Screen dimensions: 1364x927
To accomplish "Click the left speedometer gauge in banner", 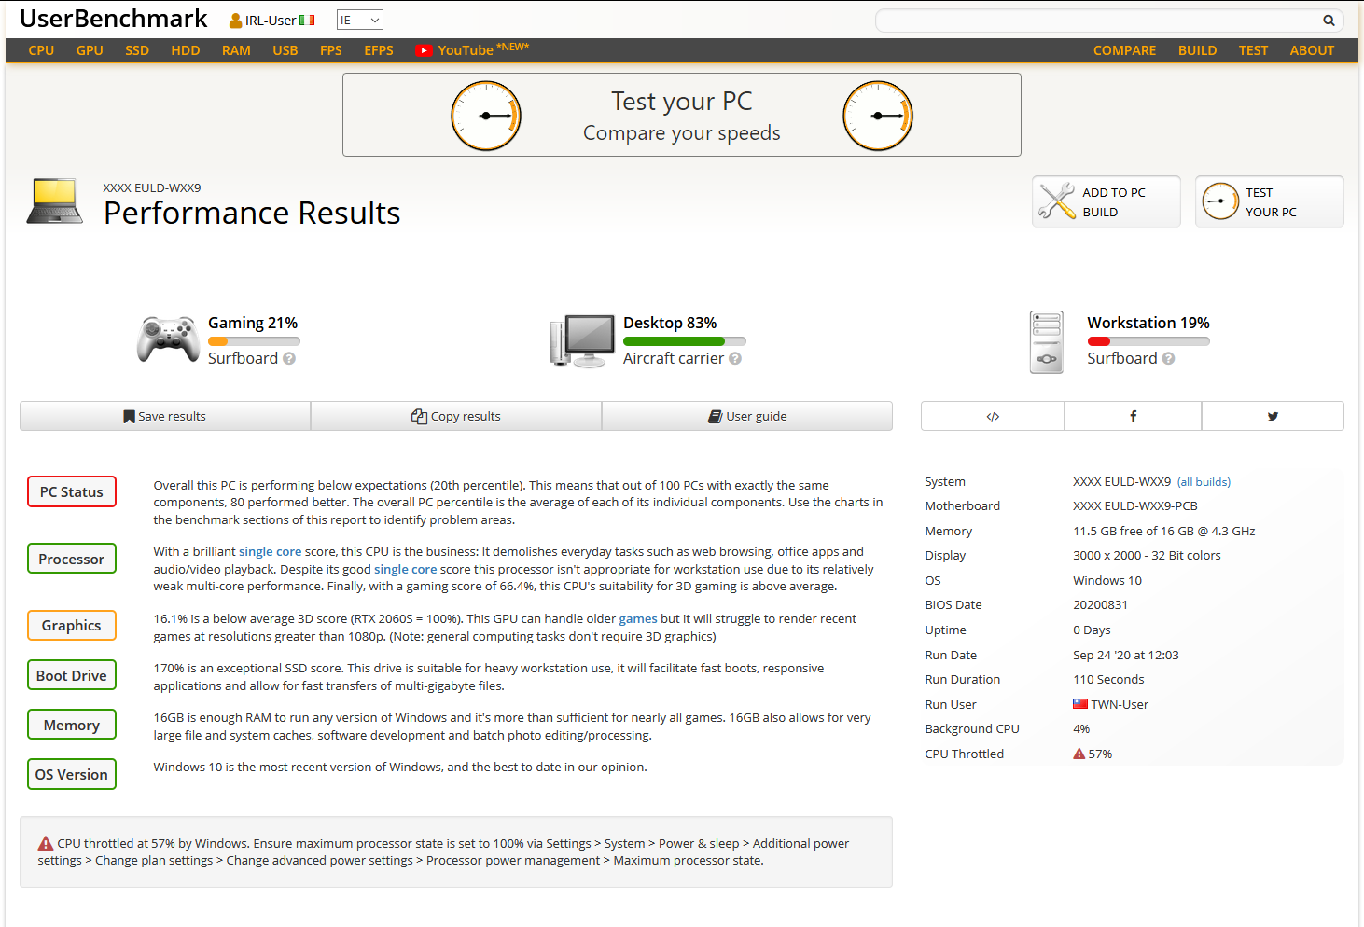I will click(x=486, y=116).
